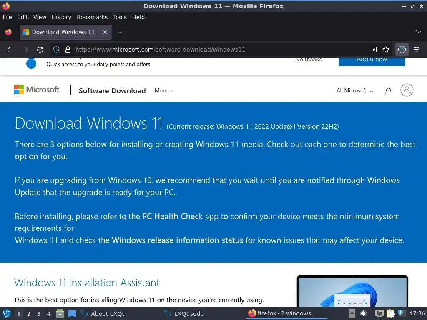Go back to the previous page
This screenshot has width=427, height=320.
click(x=10, y=50)
